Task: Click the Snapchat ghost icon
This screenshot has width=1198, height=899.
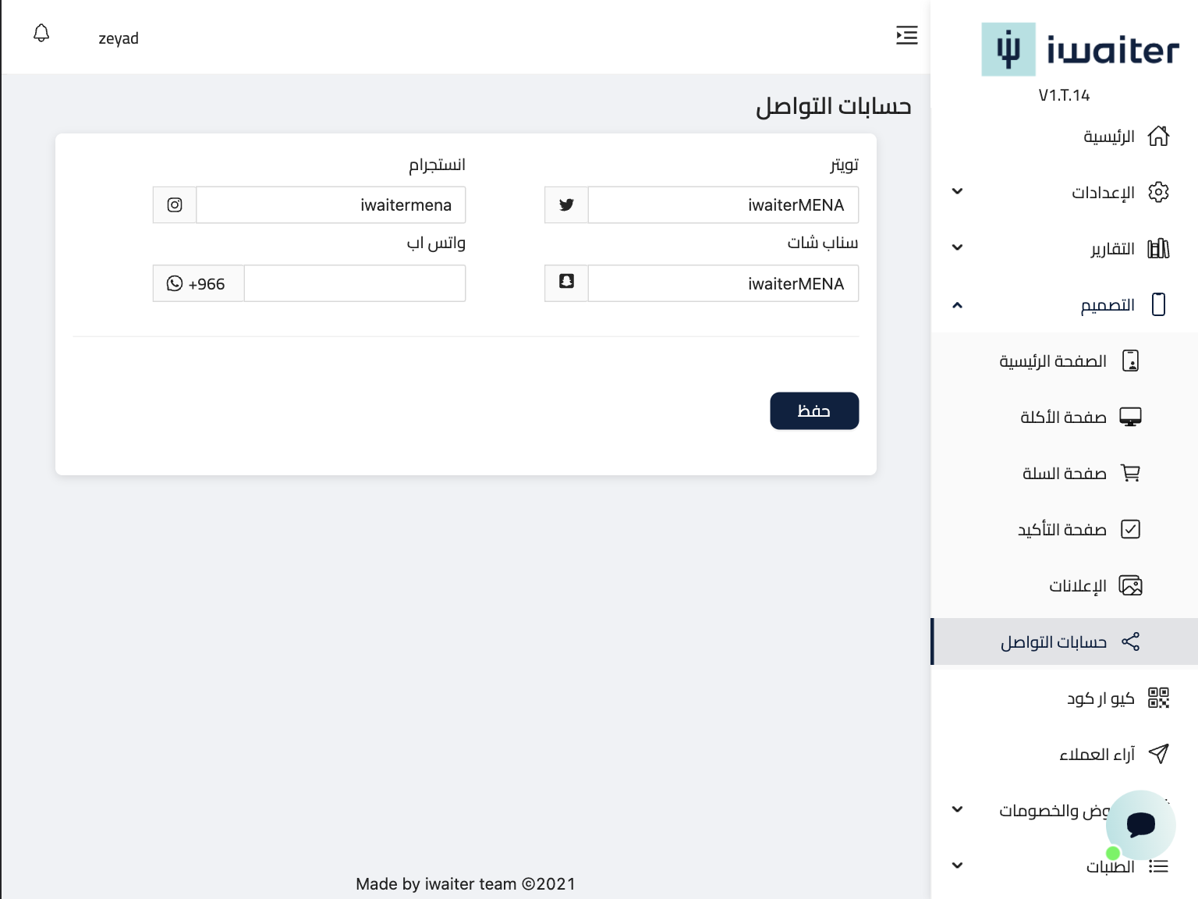Action: (x=566, y=282)
